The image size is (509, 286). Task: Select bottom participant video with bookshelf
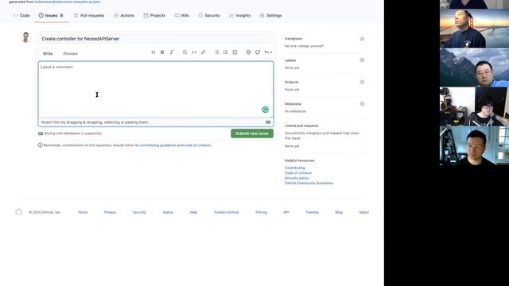pos(474,145)
